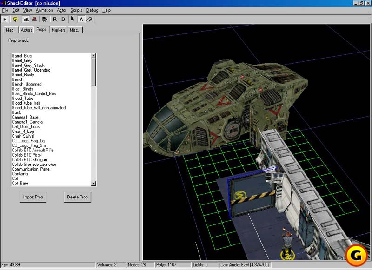Select CO_Logo_Flag_Lg in the prop list
372x270 pixels.
tap(28, 141)
